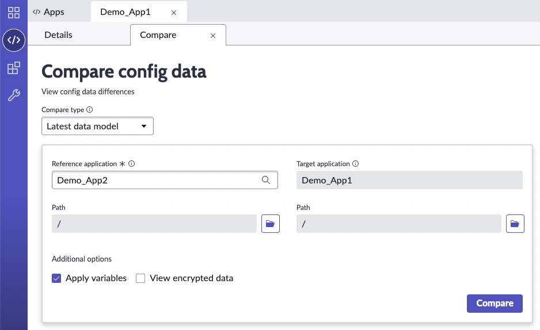Click the Target application info icon

coord(355,164)
